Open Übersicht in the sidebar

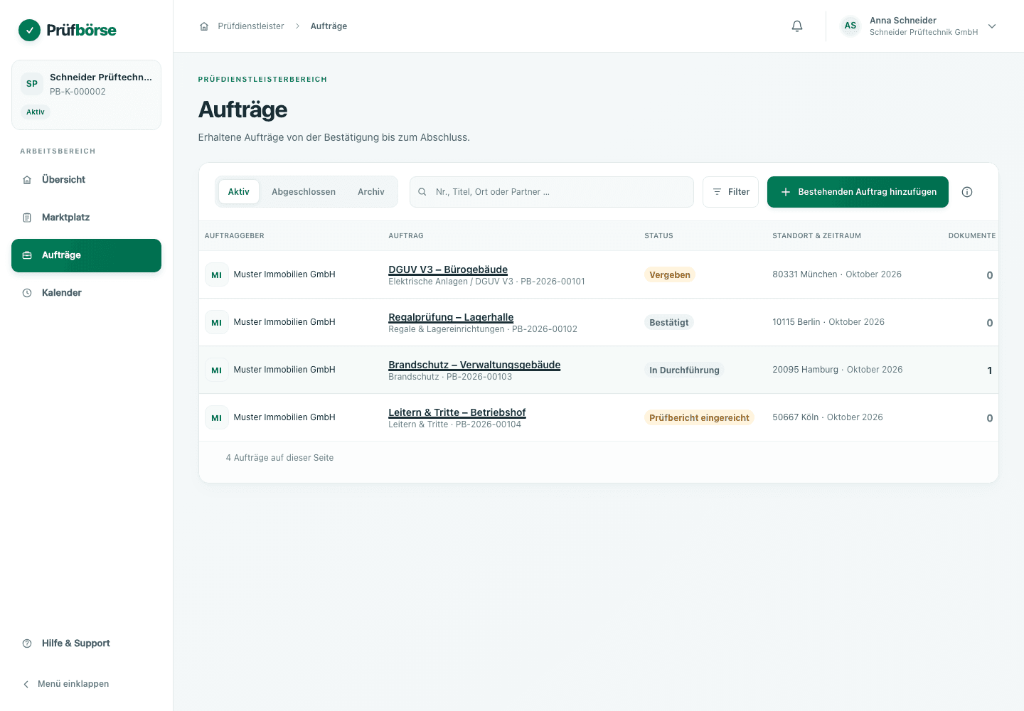click(86, 180)
